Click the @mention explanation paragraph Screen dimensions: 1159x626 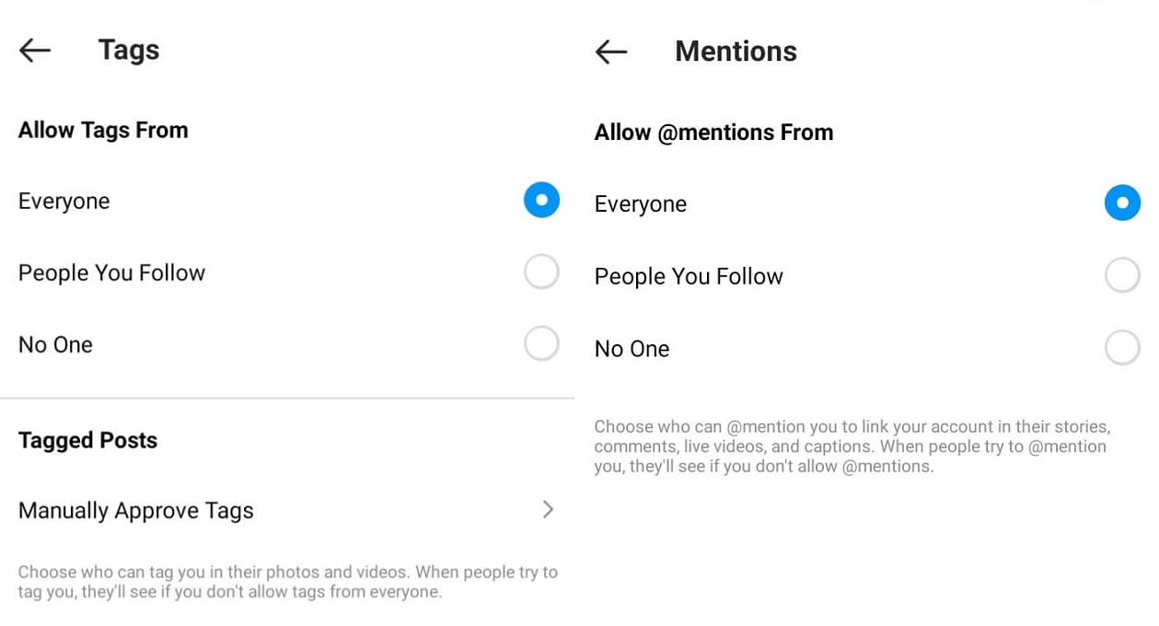point(852,446)
